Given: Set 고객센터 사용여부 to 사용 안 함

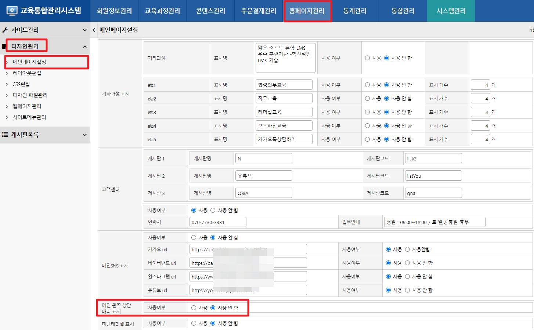Looking at the screenshot, I should [213, 210].
